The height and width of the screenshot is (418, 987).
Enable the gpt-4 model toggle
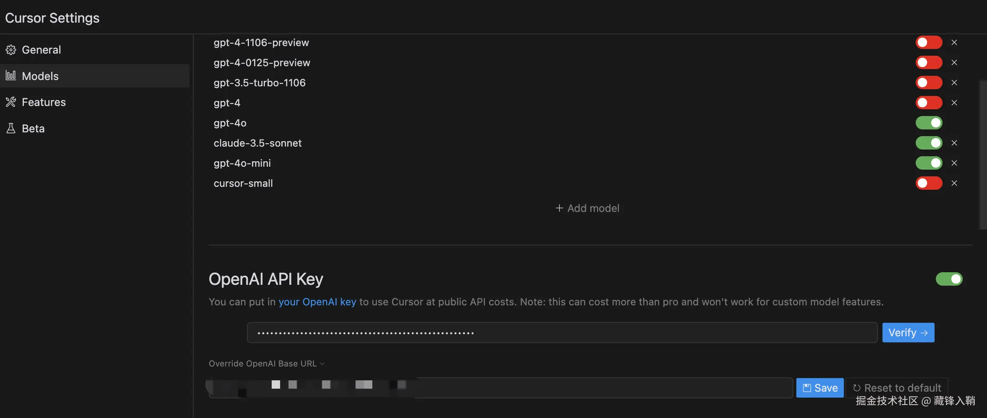[929, 103]
